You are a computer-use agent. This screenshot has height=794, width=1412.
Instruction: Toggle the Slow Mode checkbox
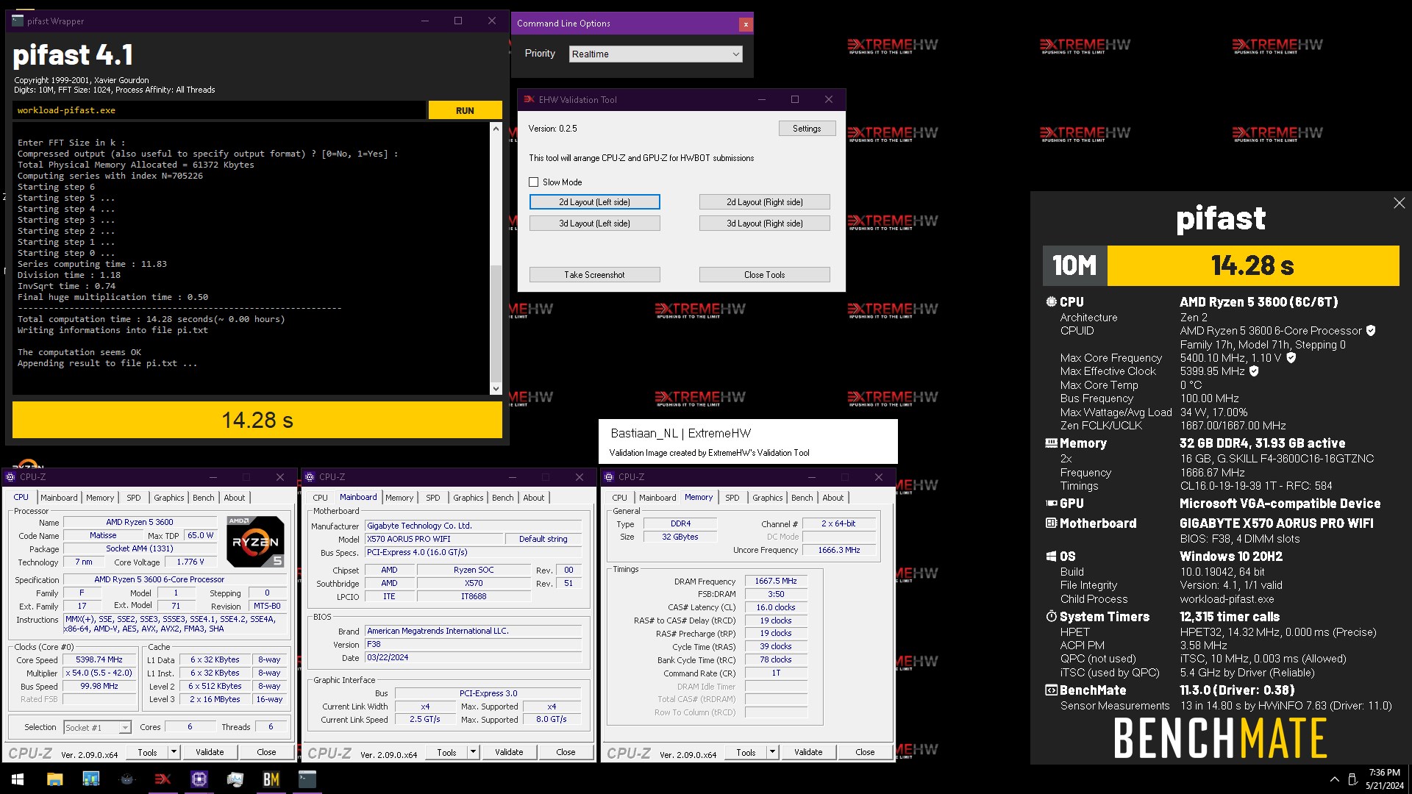534,182
